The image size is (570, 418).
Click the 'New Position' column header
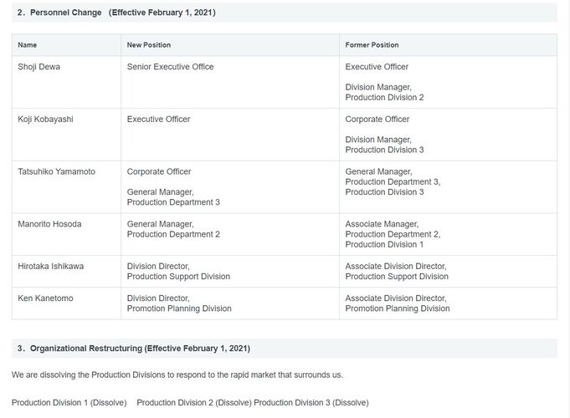point(148,44)
